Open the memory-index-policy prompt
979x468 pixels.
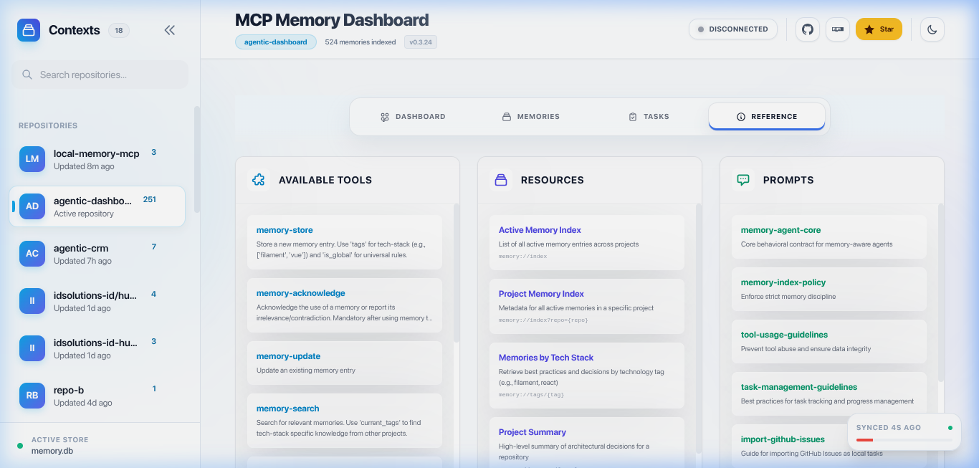(829, 289)
